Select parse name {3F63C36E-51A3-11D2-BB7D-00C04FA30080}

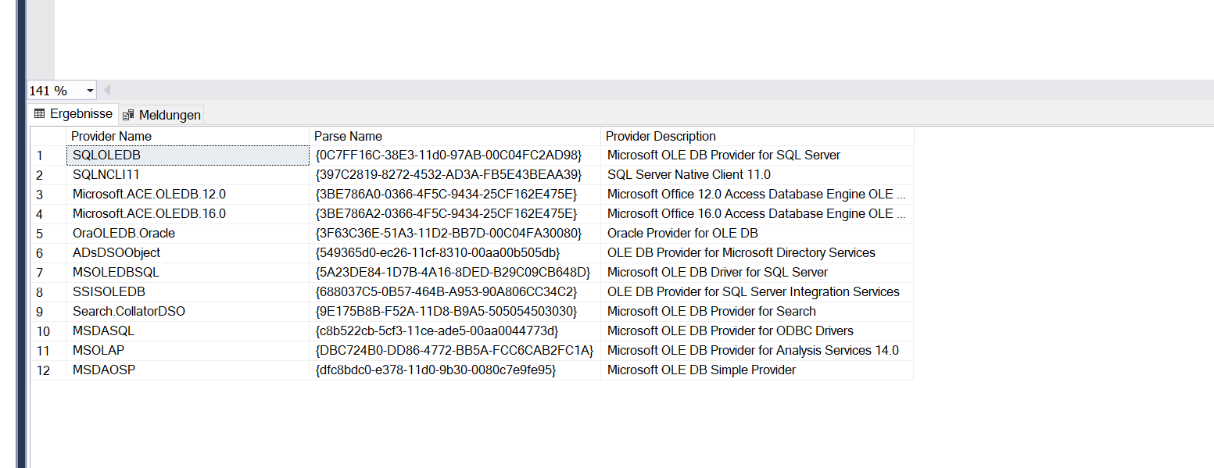point(455,234)
